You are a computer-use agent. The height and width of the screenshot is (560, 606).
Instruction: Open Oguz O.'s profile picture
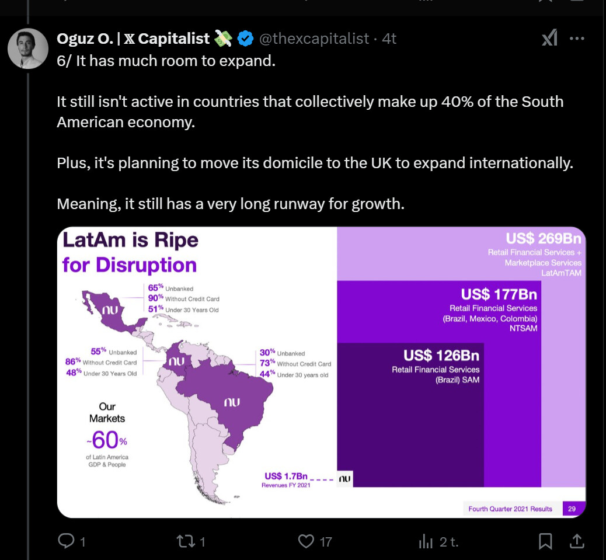27,48
